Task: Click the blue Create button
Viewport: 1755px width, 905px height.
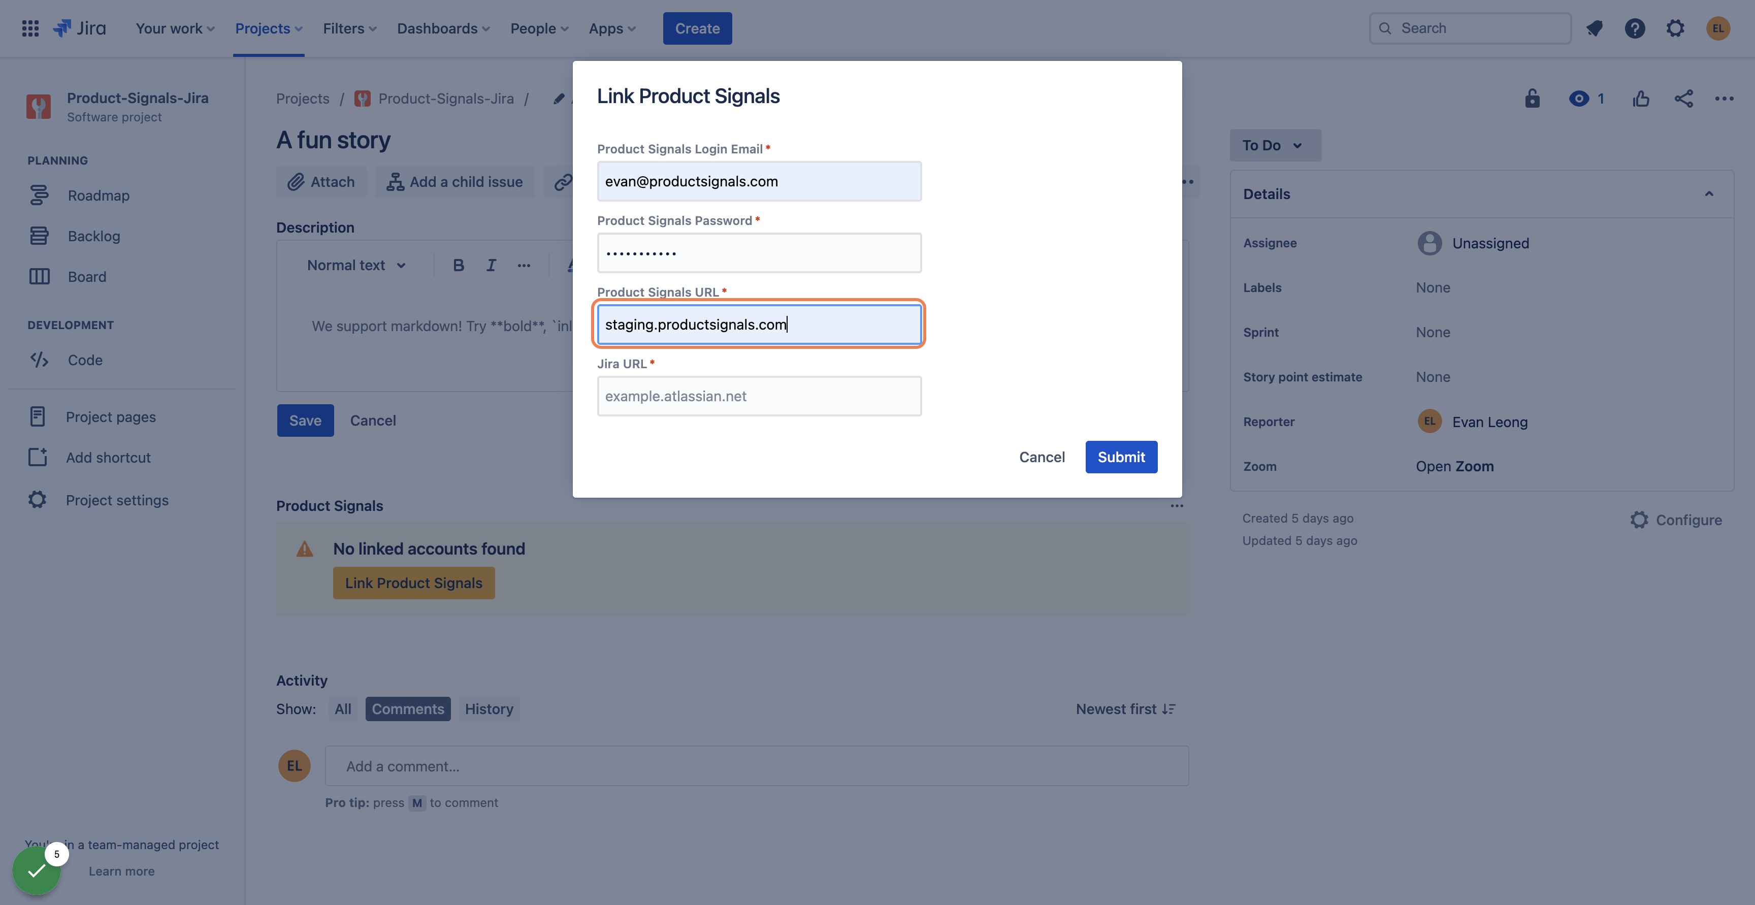Action: coord(697,28)
